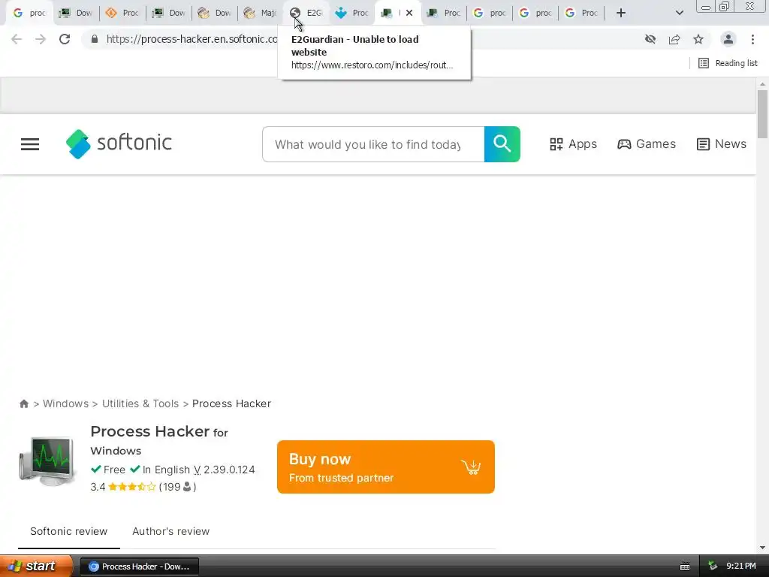The height and width of the screenshot is (577, 769).
Task: Switch to the orange diamond 'Proc' tab
Action: click(x=122, y=13)
